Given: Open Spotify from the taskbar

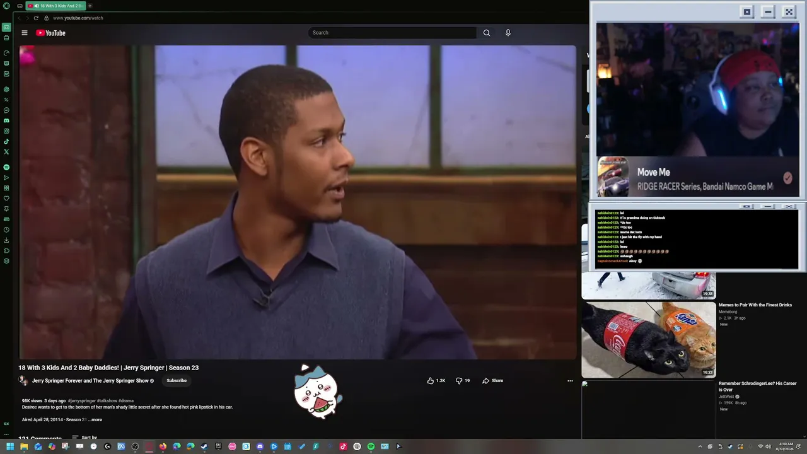Looking at the screenshot, I should point(371,446).
